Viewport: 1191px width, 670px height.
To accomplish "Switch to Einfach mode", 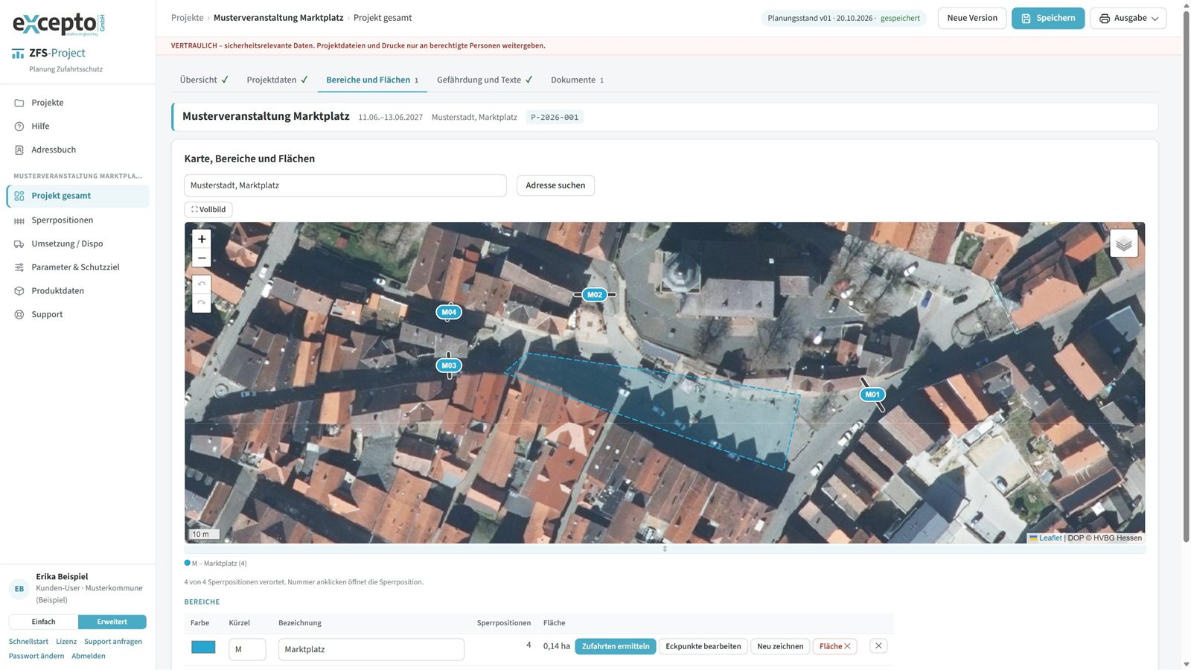I will point(43,622).
